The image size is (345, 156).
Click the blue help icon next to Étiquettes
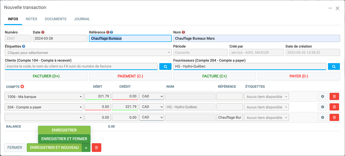point(24,46)
